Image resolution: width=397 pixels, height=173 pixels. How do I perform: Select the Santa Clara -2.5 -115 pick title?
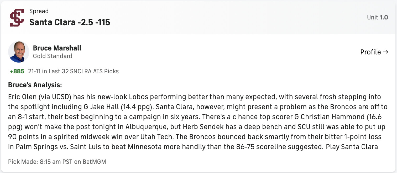coord(70,22)
